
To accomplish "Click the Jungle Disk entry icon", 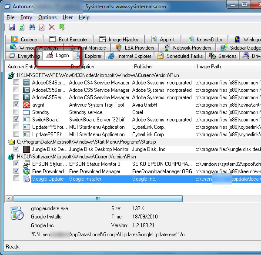I will click(x=27, y=149).
